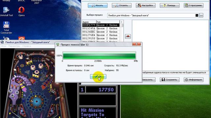
Task: Select address row 000F6779
Action: click(x=101, y=25)
